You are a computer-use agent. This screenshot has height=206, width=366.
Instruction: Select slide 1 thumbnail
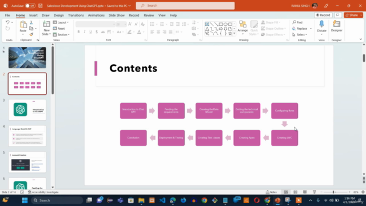point(27,57)
